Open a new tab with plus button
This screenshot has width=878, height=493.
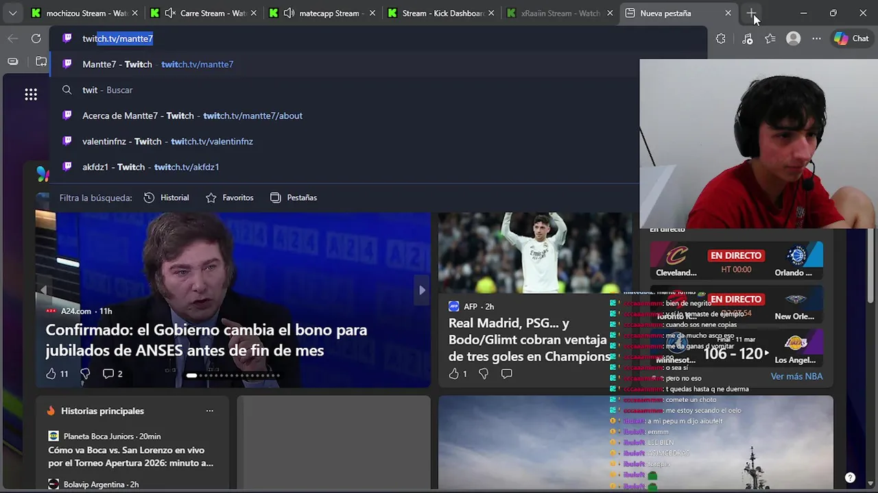click(x=752, y=13)
